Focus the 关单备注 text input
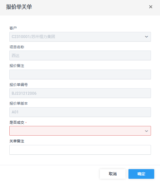Screen dimensions: 160x182 (80, 150)
